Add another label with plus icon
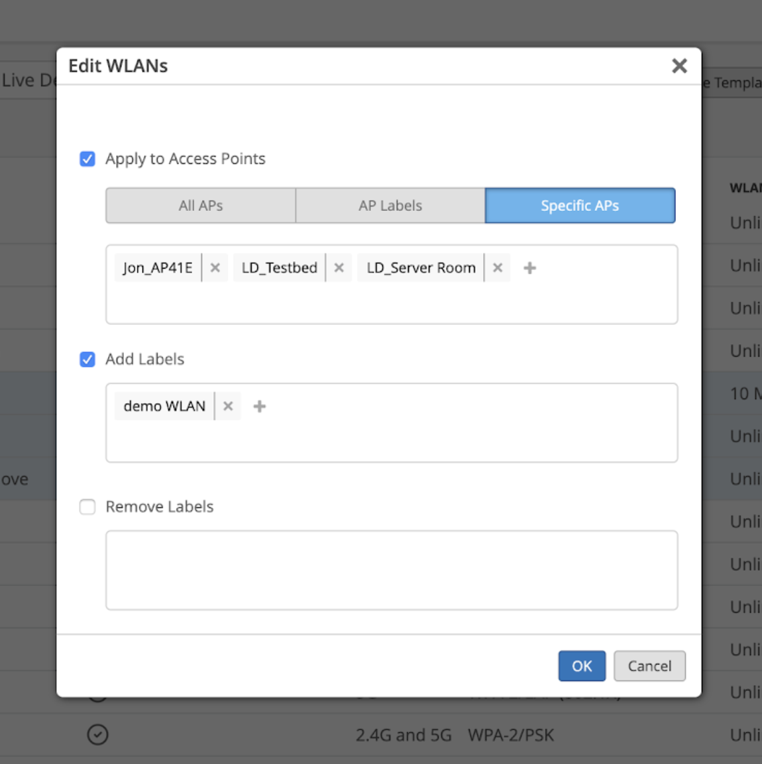 (260, 407)
